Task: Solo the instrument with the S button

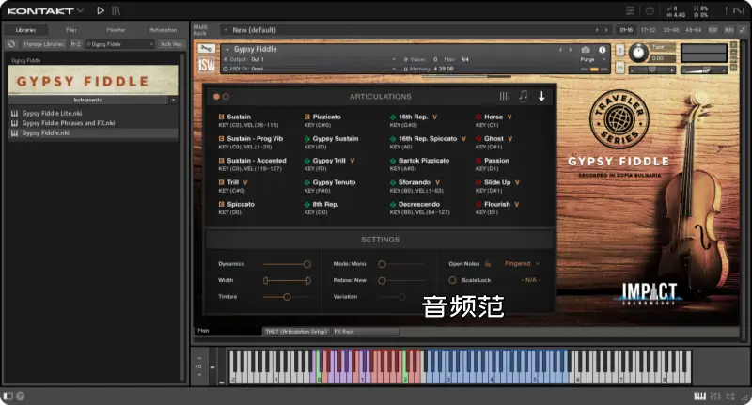Action: 620,49
